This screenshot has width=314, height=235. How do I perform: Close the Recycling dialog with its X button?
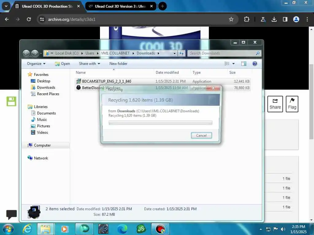pyautogui.click(x=213, y=88)
